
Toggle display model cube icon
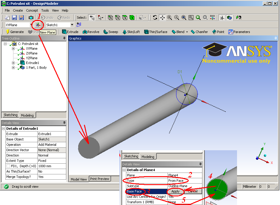(x=230, y=18)
